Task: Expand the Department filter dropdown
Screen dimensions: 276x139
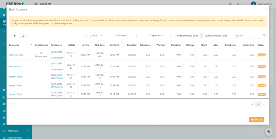Action: (157, 35)
